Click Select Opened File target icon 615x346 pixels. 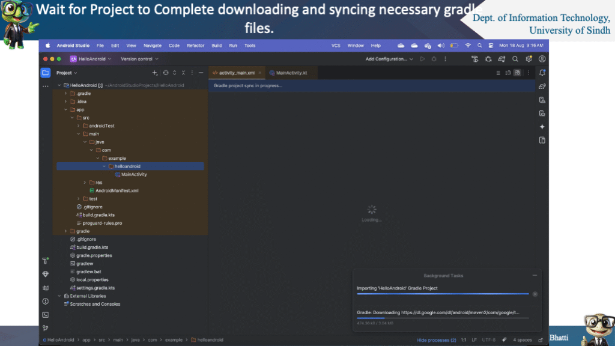pos(166,73)
